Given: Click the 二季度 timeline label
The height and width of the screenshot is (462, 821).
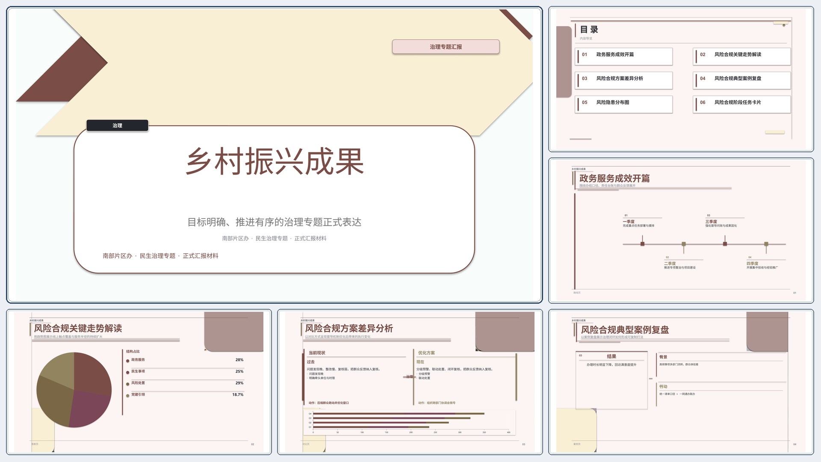Looking at the screenshot, I should coord(670,264).
